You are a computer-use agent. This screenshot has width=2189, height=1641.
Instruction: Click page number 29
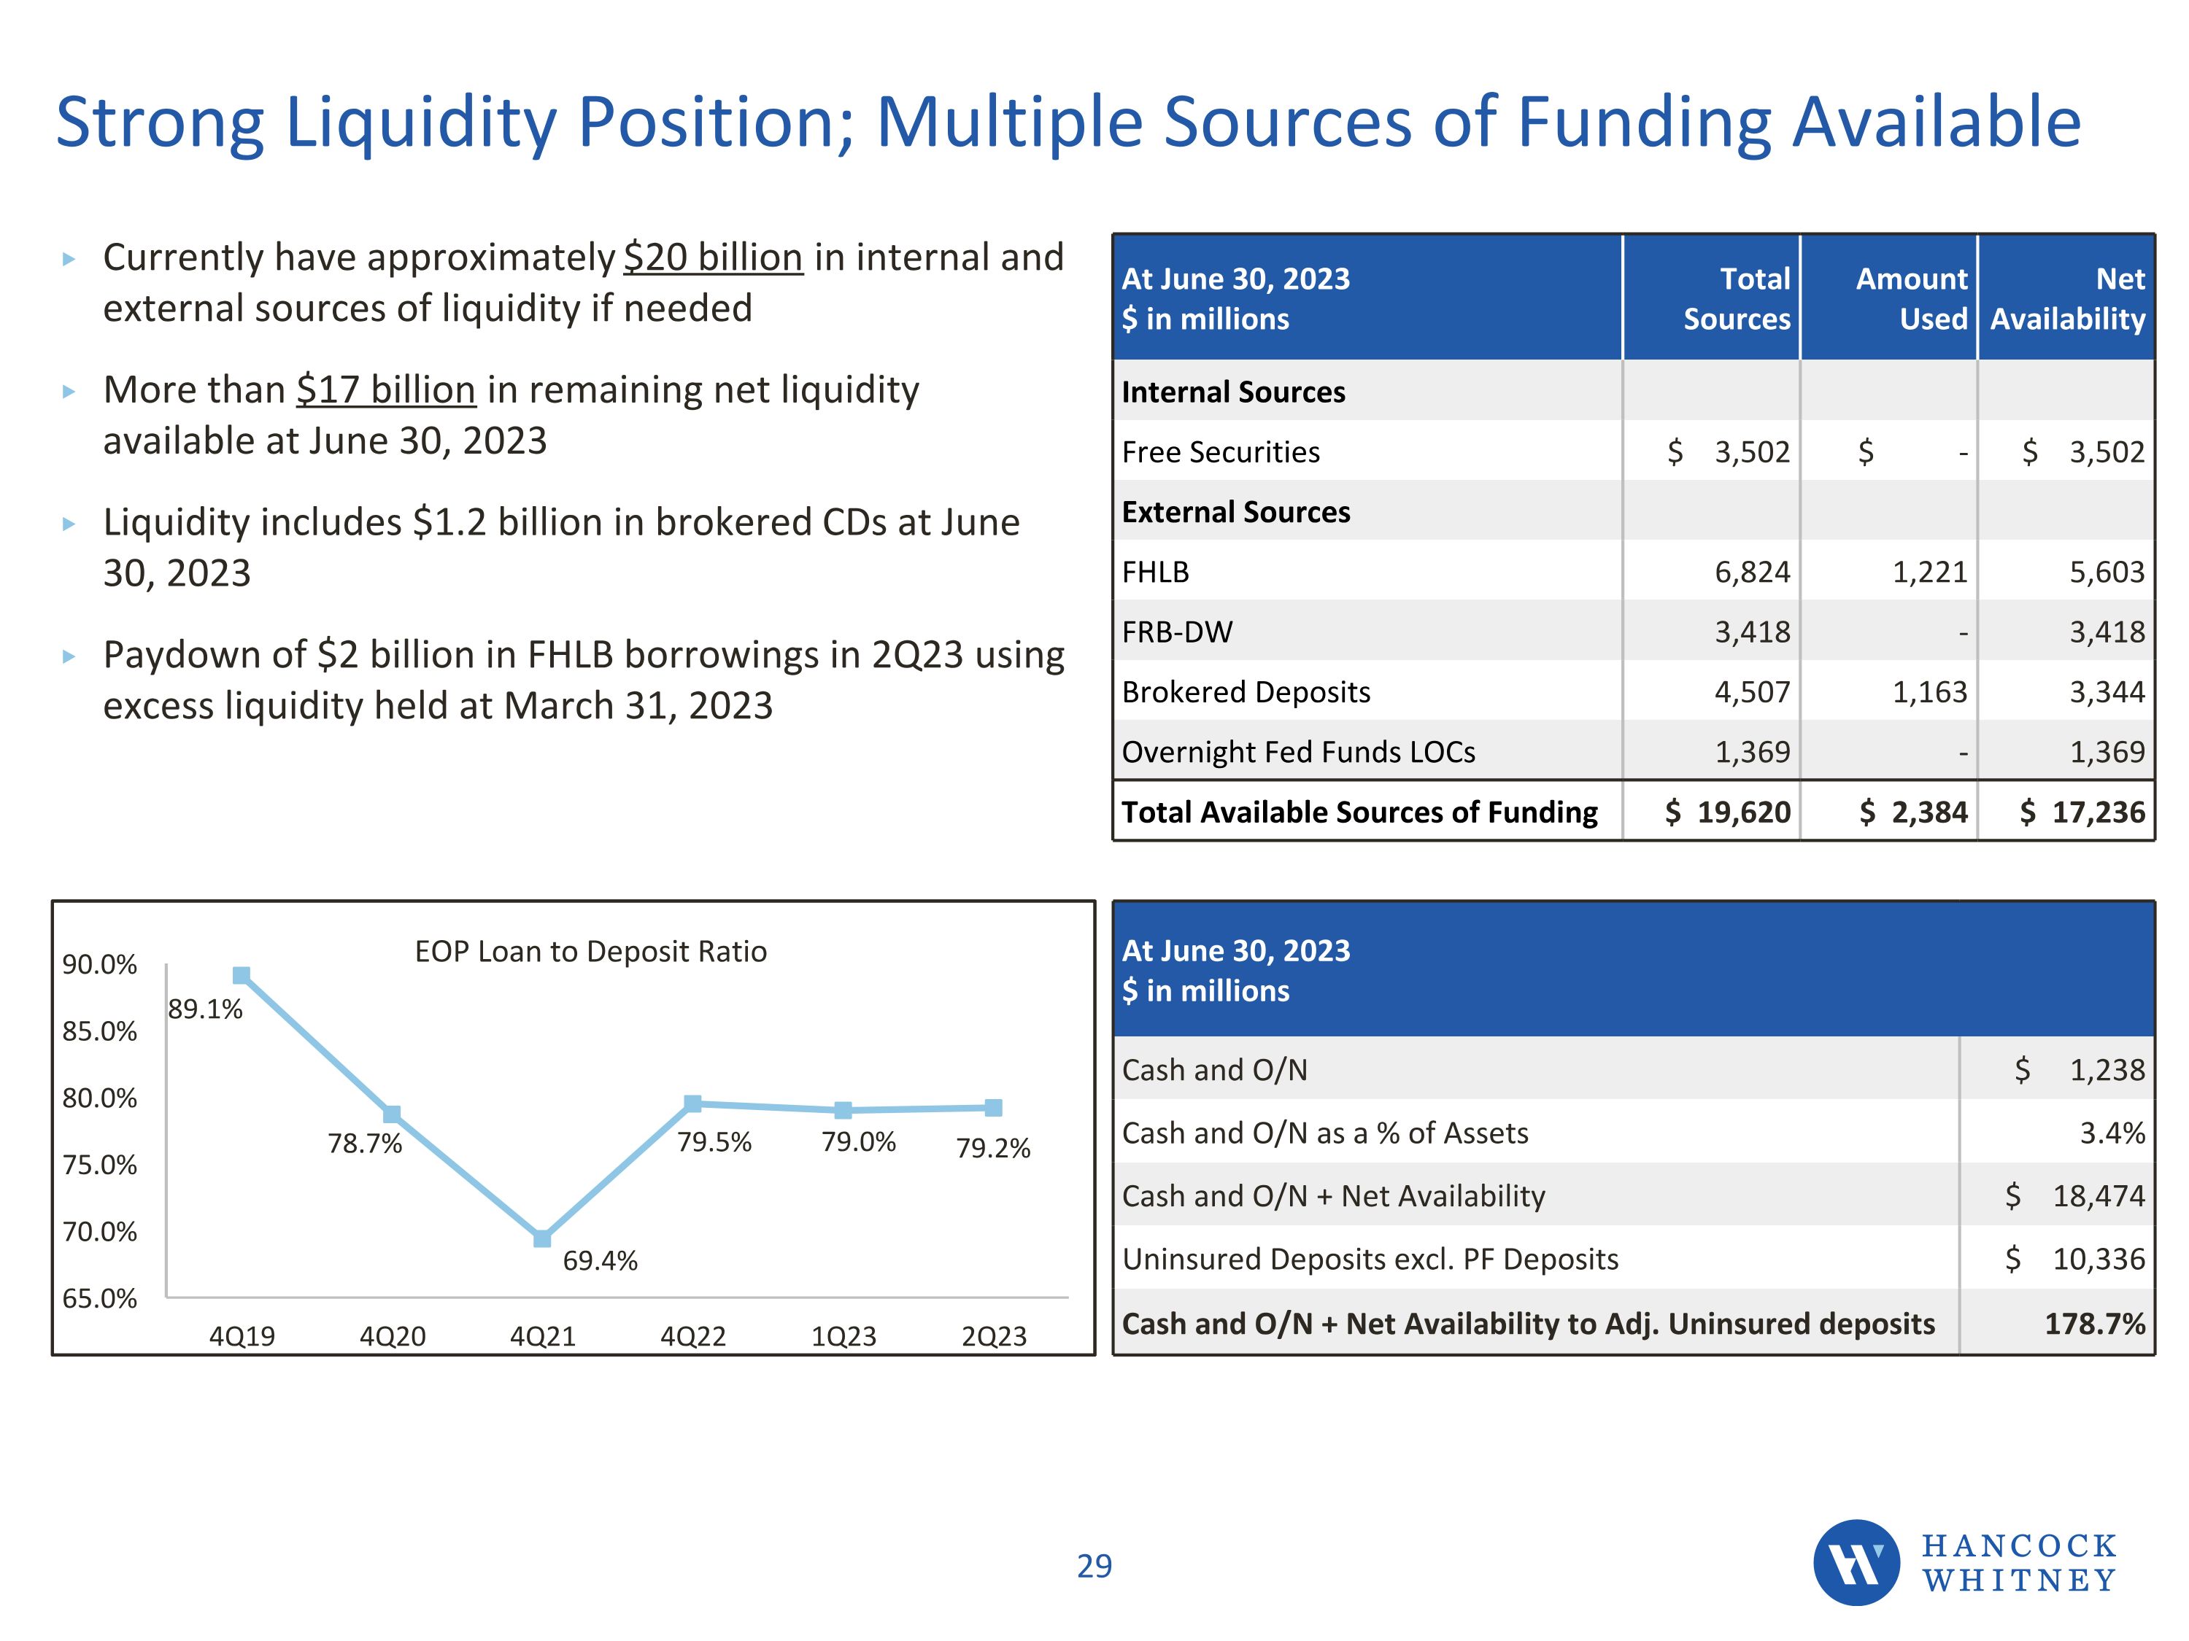tap(1094, 1566)
